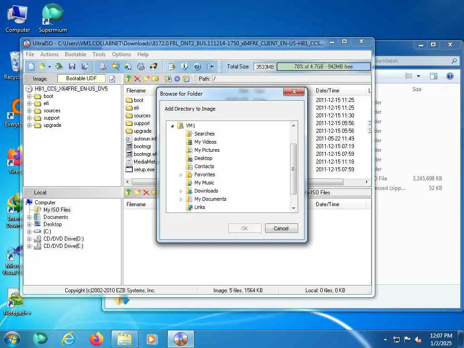
Task: Collapse the VM1 node in Browse dialog
Action: 172,126
